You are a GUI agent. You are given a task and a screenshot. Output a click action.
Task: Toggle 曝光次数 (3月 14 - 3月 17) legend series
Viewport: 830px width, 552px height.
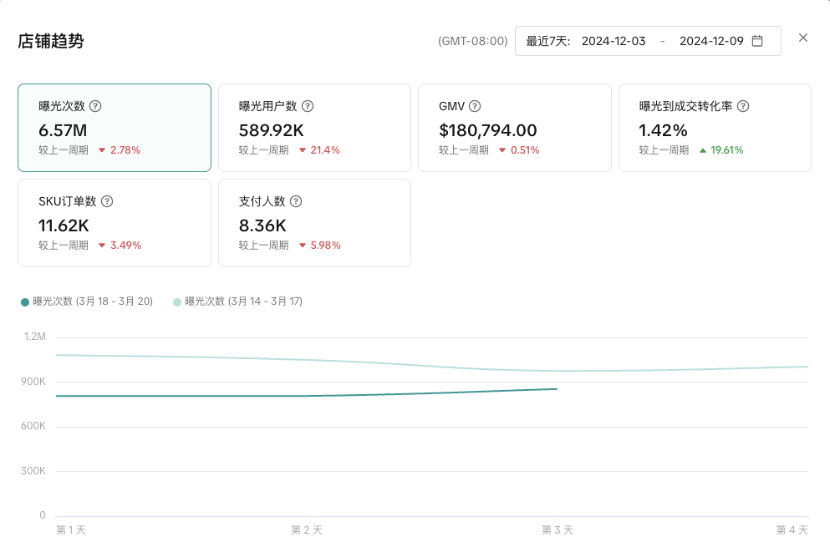[237, 301]
